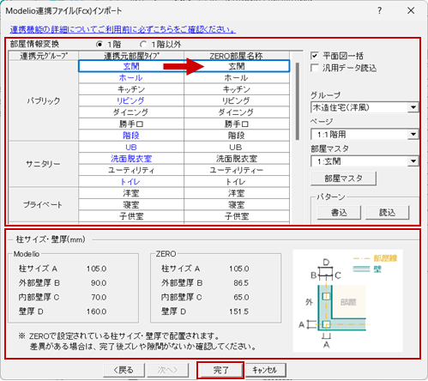
Task: Click the ZERO部屋名称 column header
Action: (x=237, y=56)
